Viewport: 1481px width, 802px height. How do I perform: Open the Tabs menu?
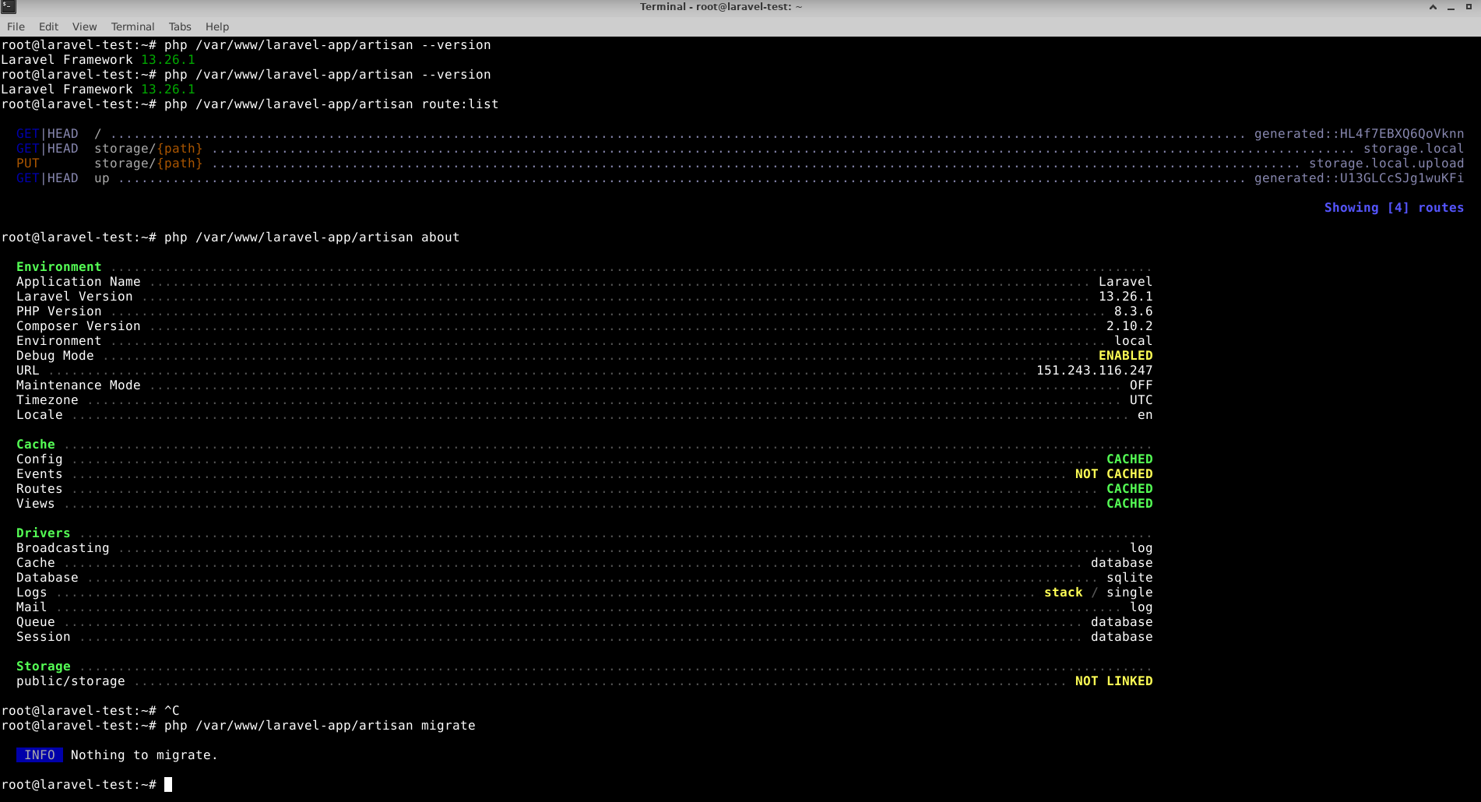180,26
